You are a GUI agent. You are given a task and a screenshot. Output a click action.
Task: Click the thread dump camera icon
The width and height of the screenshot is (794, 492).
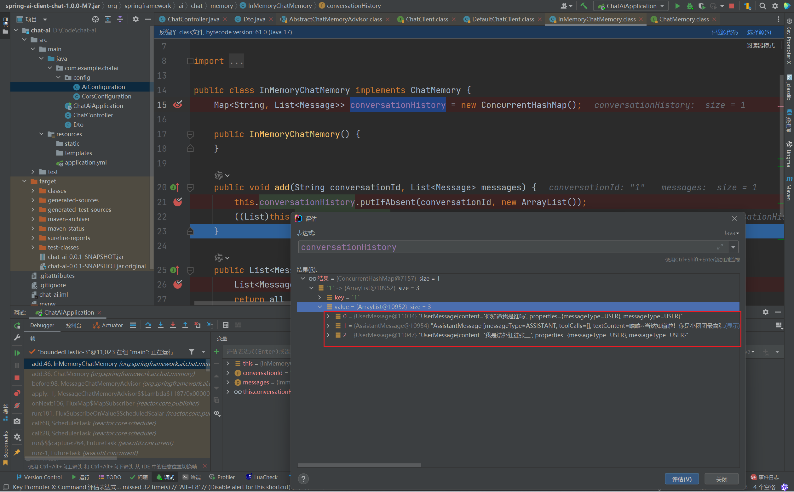click(x=17, y=422)
